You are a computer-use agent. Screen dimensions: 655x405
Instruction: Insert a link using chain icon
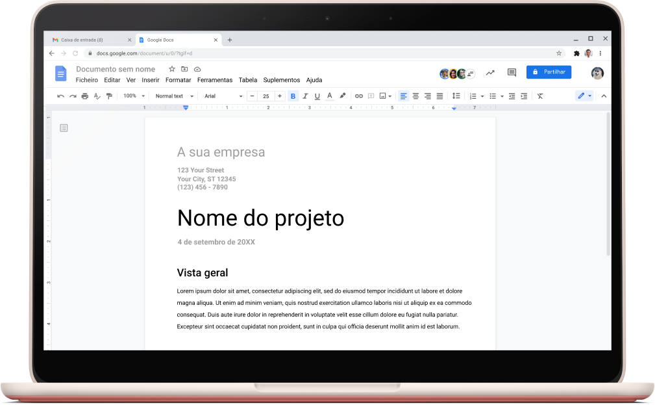coord(358,96)
